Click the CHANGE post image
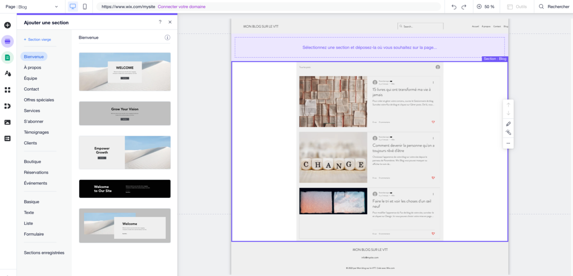 click(333, 158)
